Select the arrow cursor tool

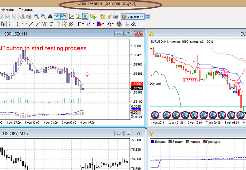click(x=3, y=24)
